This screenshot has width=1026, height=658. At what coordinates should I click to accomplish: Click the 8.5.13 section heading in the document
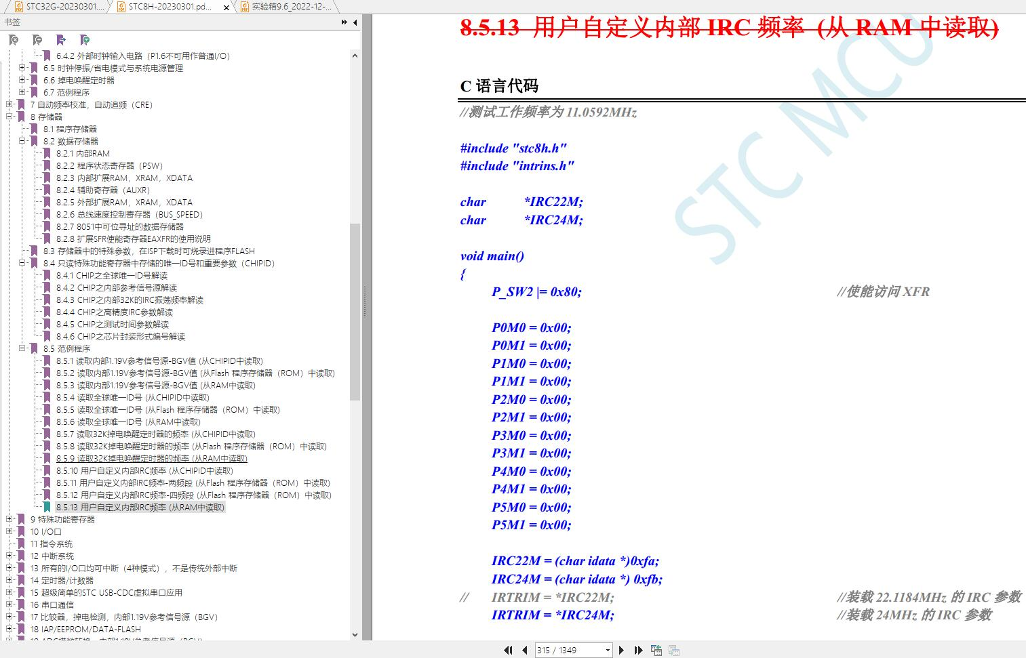[729, 28]
